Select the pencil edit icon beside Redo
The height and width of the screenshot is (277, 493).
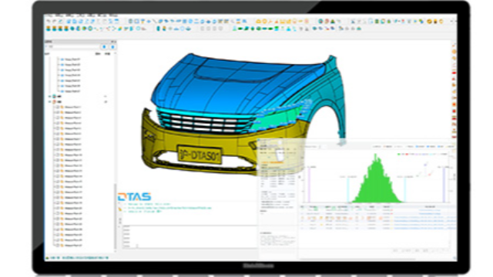pos(60,22)
